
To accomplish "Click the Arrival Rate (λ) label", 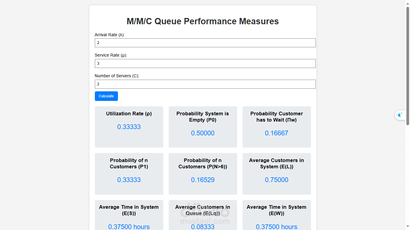I will click(x=110, y=35).
